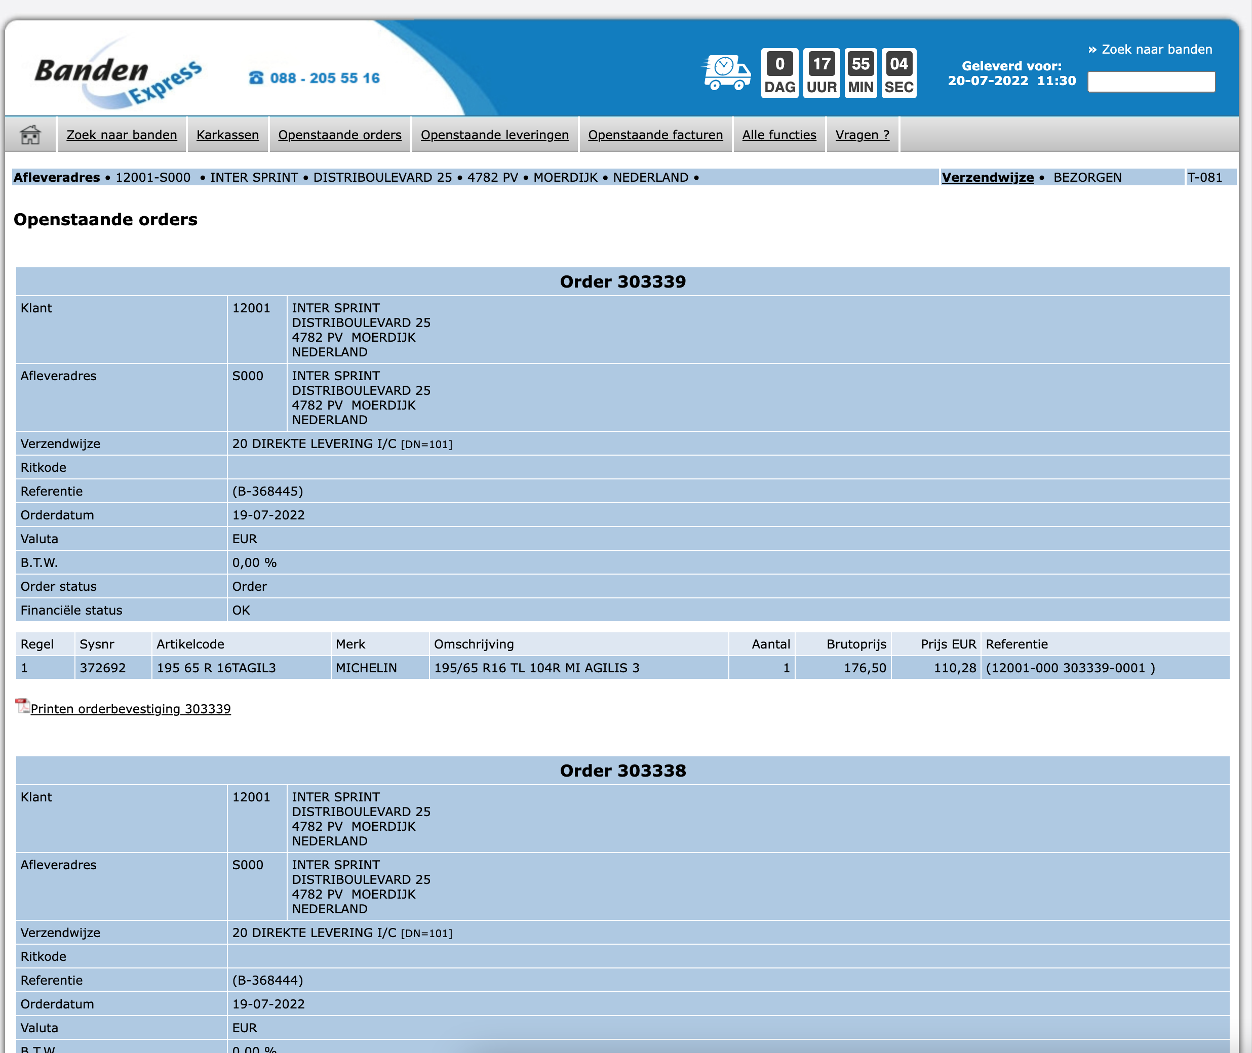The height and width of the screenshot is (1053, 1252).
Task: Click the DAG countdown tile
Action: tap(779, 73)
